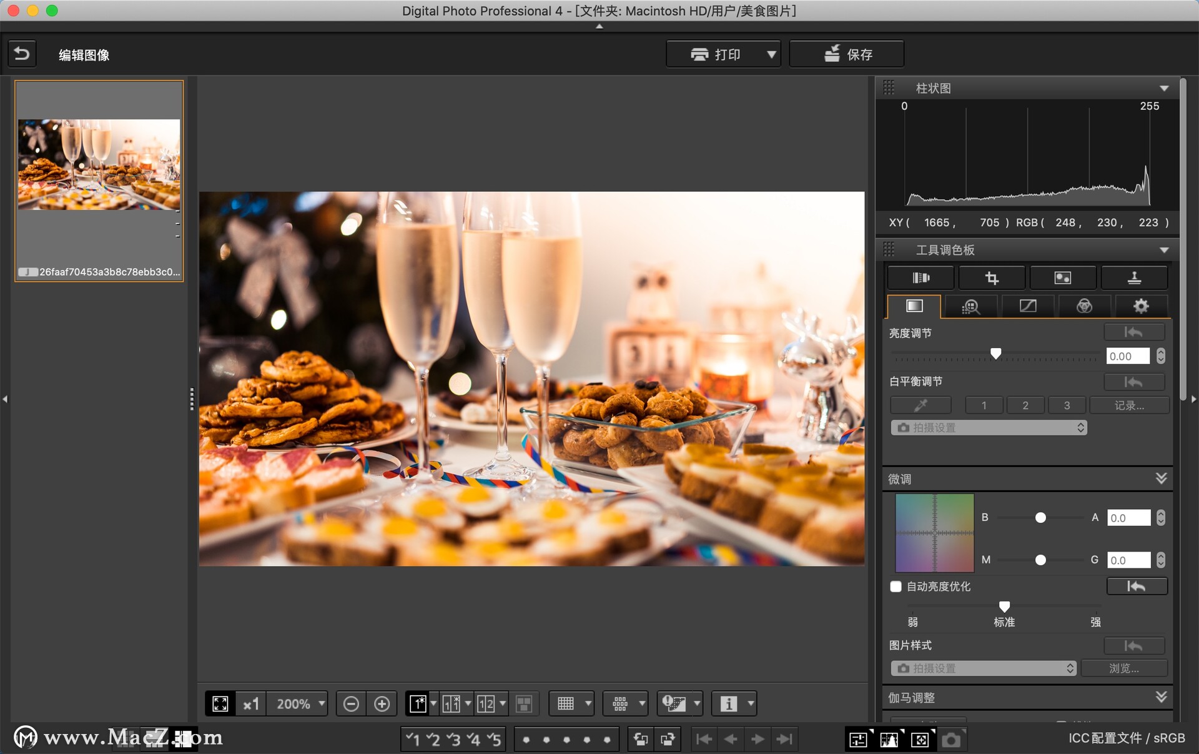The image size is (1199, 754).
Task: Apply check mark 3 to image
Action: pyautogui.click(x=453, y=740)
